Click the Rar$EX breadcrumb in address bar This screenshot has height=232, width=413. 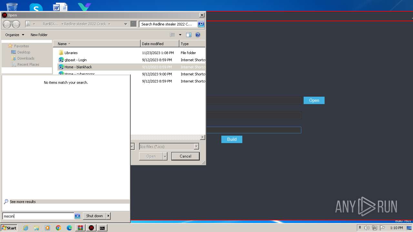[x=51, y=24]
